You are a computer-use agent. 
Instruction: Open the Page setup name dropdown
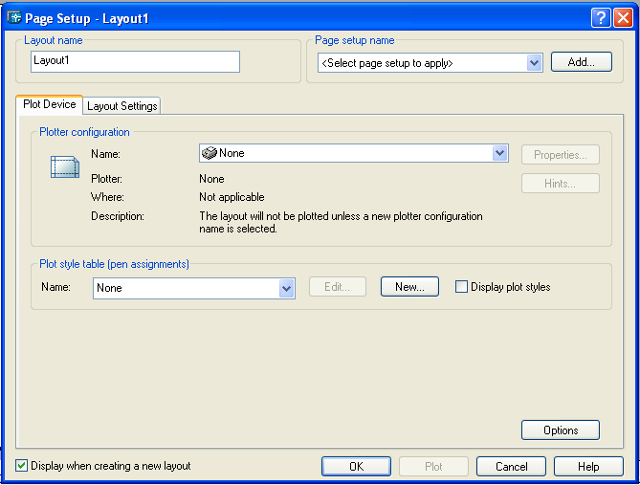tap(534, 63)
